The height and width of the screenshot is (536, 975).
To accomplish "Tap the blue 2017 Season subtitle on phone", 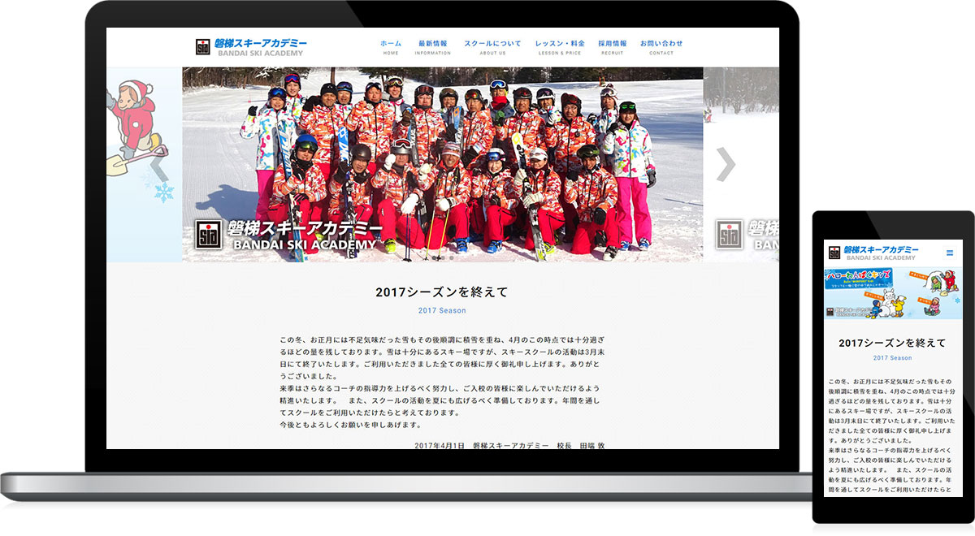I will point(891,358).
